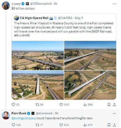The image size is (121, 128).
Task: Open more options menu on Elon Musk's reply
Action: pyautogui.click(x=114, y=113)
